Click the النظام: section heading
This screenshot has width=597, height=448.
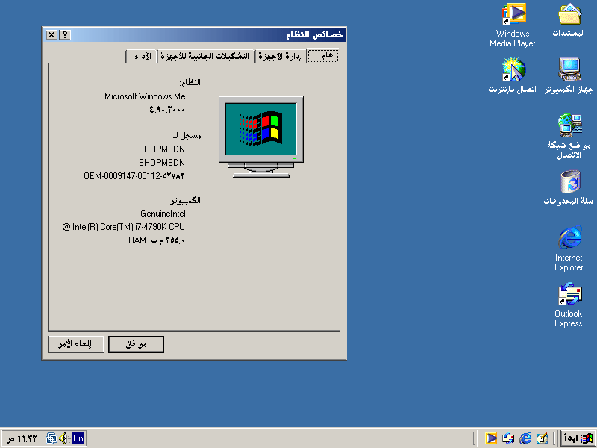coord(190,82)
